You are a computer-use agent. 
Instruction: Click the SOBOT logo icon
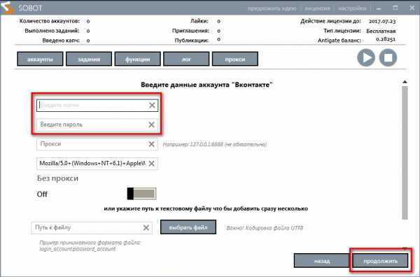click(7, 7)
